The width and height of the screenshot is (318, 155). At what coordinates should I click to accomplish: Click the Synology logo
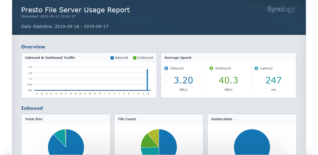click(x=281, y=10)
